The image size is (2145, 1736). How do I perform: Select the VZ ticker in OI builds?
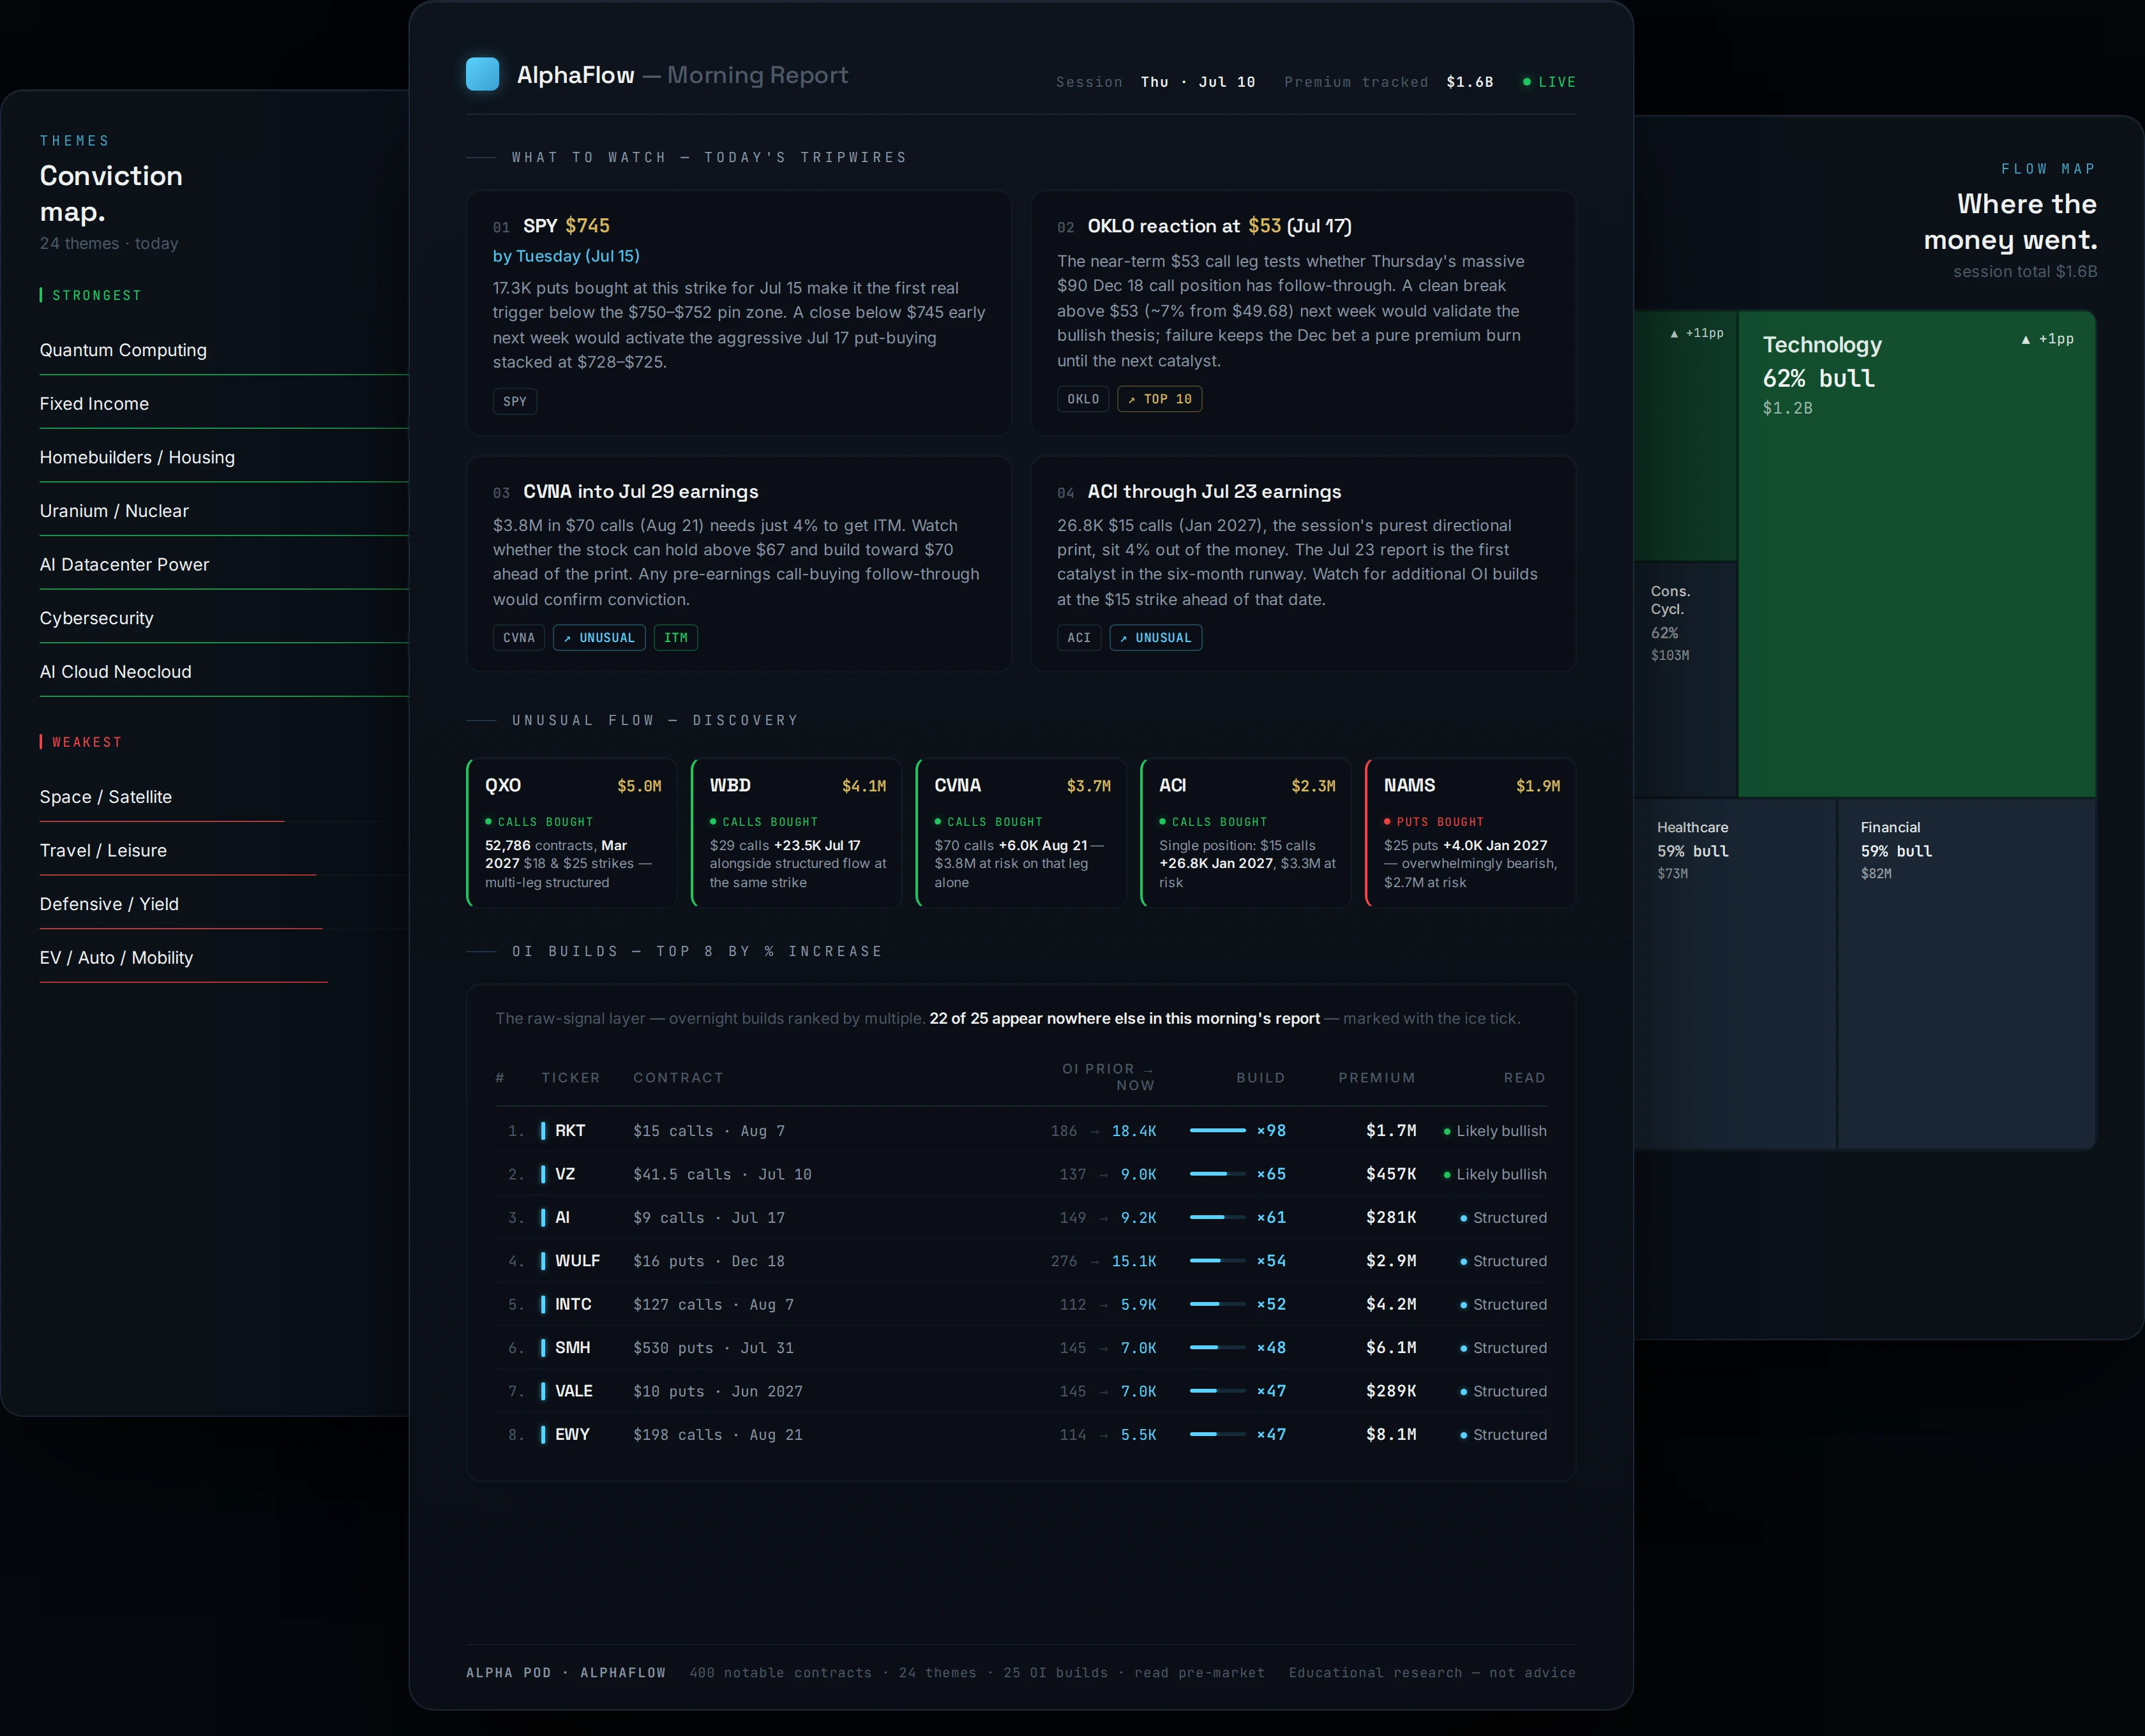(564, 1174)
